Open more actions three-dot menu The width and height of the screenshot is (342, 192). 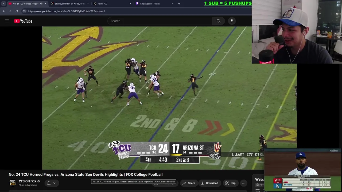tap(244, 183)
